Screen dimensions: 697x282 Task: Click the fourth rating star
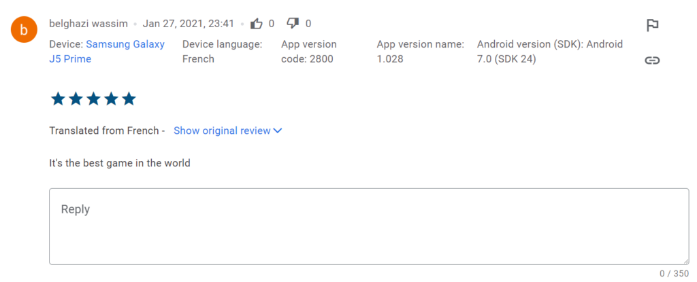point(111,99)
